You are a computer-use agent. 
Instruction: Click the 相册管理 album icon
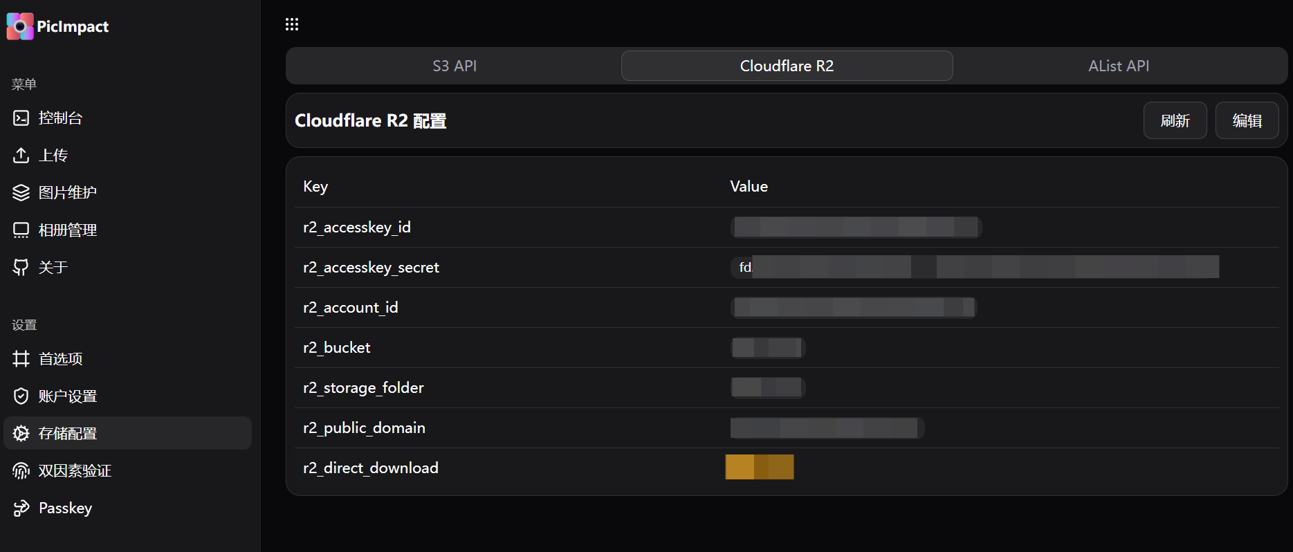tap(21, 230)
